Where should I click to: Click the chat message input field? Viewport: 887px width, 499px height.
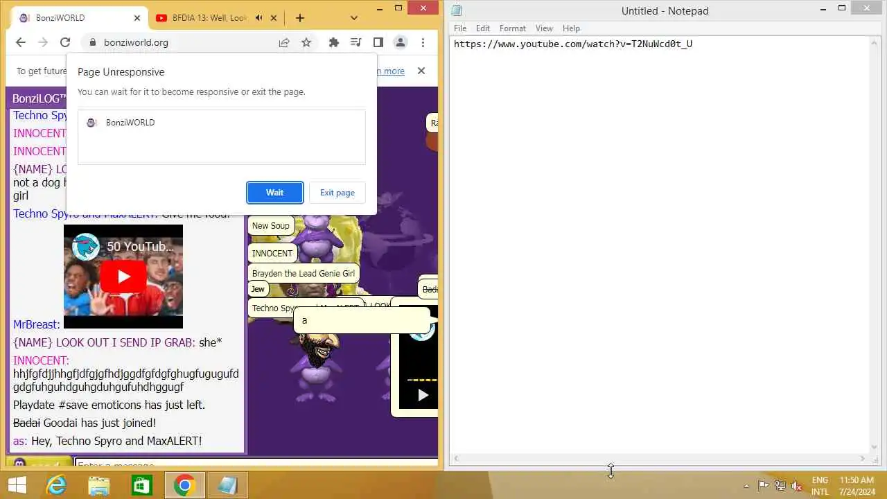coord(256,464)
